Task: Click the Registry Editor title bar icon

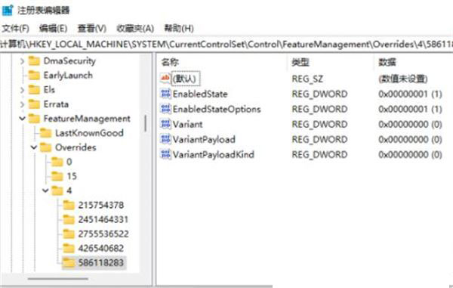Action: 8,11
